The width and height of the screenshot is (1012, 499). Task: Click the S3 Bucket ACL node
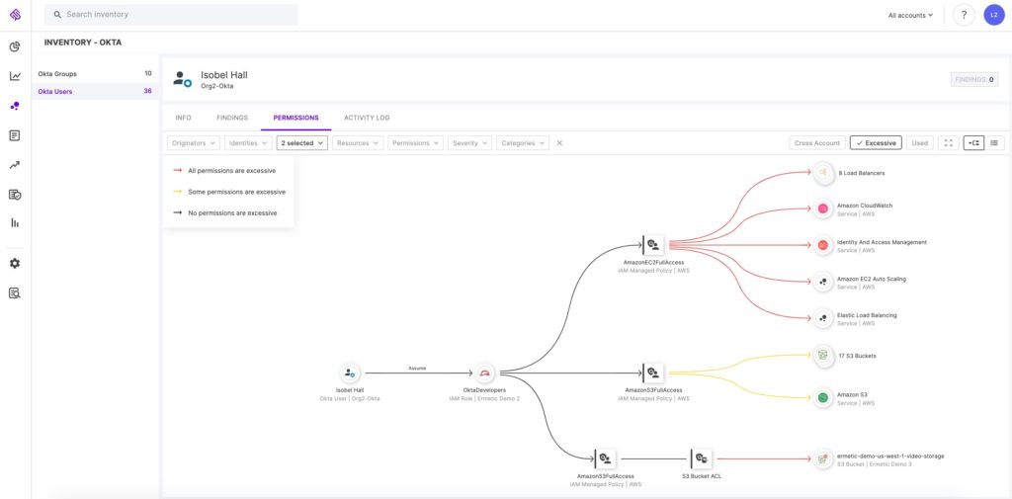tap(701, 458)
